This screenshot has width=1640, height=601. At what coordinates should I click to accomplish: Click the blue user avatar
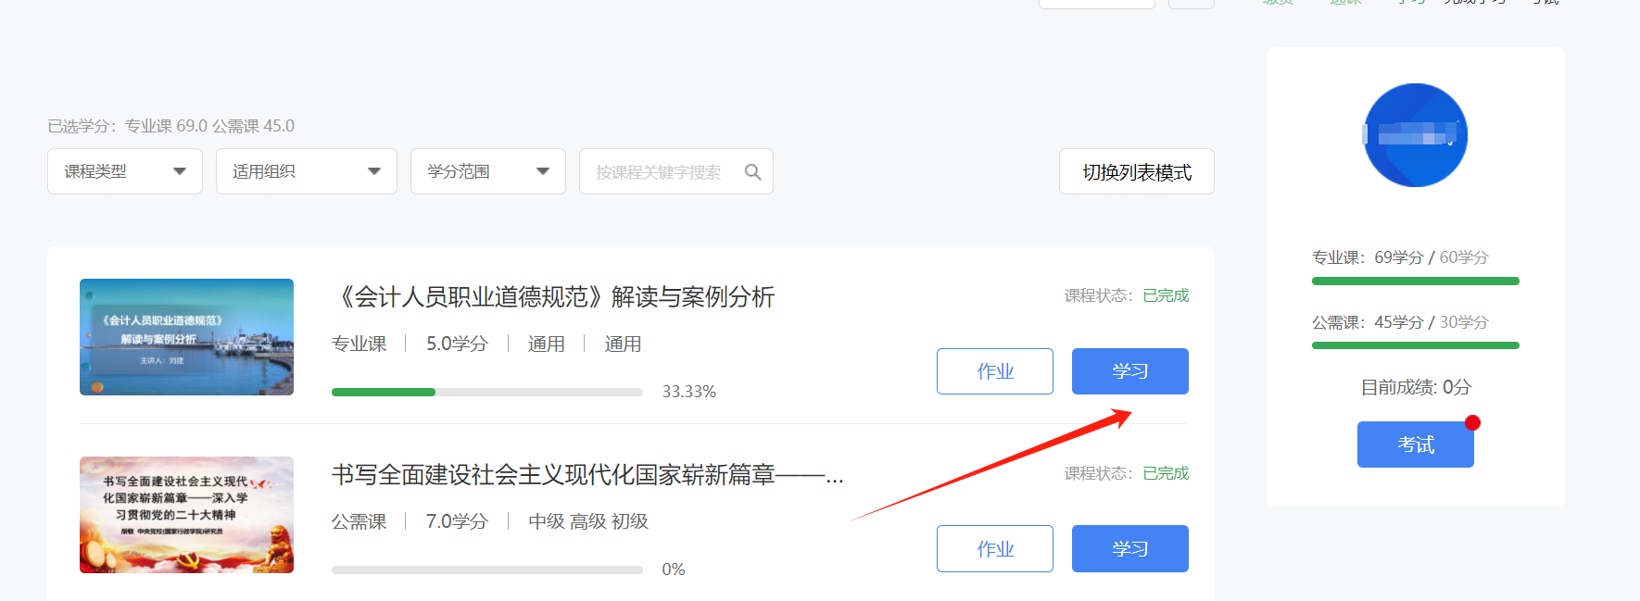pyautogui.click(x=1415, y=135)
